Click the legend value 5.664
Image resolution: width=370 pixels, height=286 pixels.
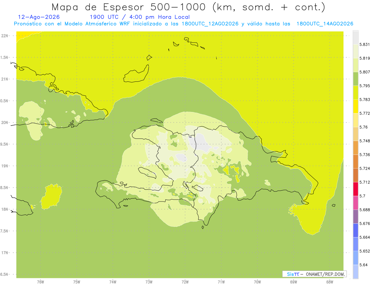tap(364, 237)
